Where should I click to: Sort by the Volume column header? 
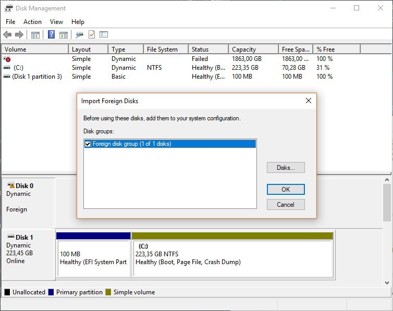tap(35, 49)
